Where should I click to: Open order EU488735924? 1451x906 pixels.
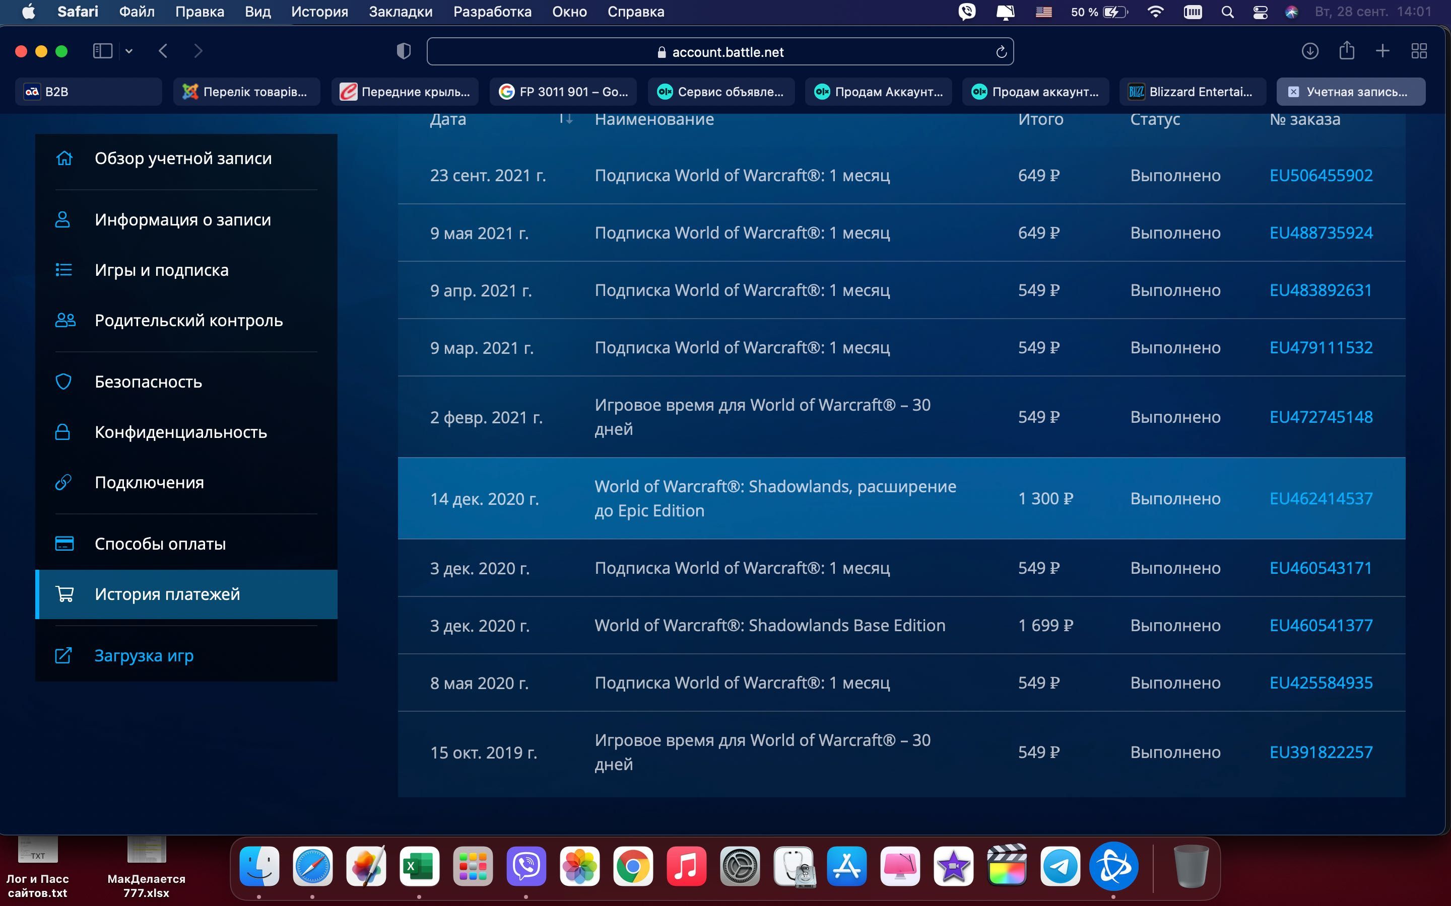[1321, 233]
